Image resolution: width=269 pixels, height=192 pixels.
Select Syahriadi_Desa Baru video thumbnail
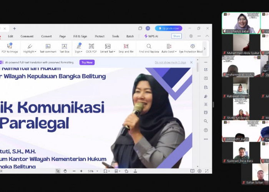[x=241, y=152]
